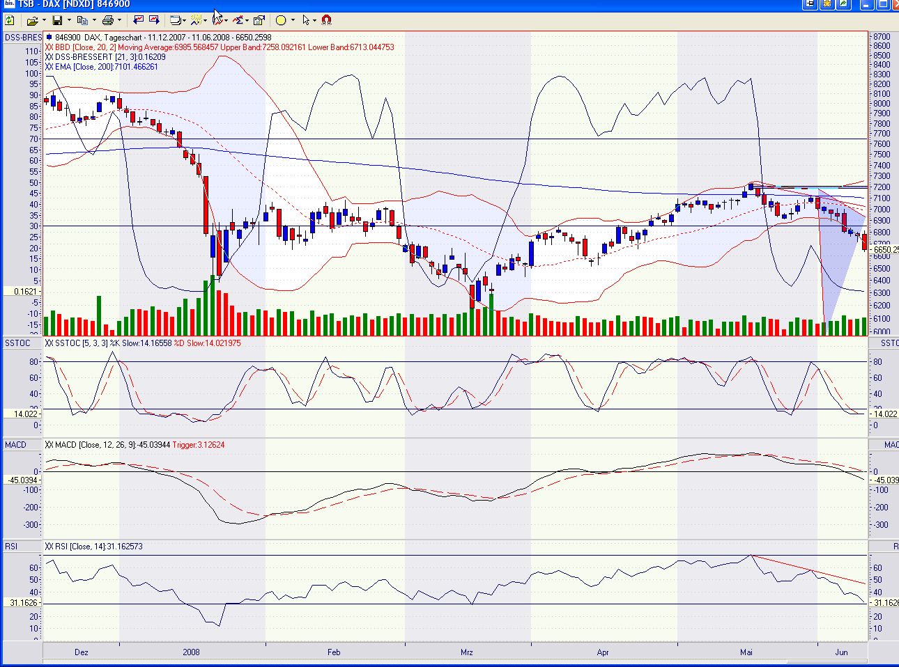Expand the print dropdown arrow
Screen dimensions: 899x667
118,21
